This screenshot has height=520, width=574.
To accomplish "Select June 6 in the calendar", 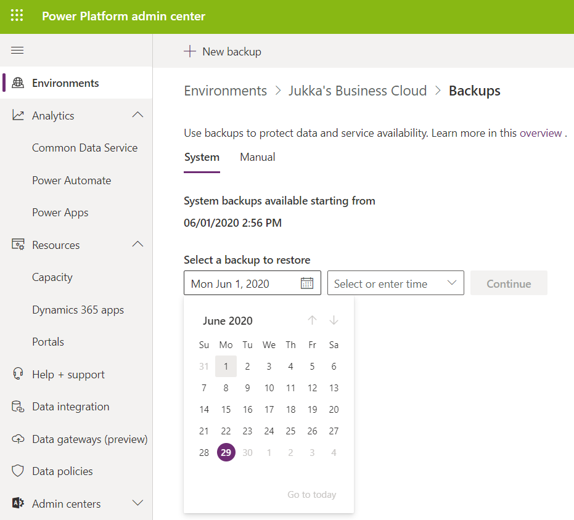I will point(334,366).
